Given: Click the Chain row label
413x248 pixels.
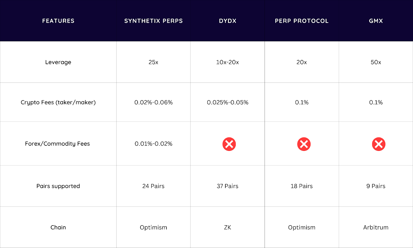Looking at the screenshot, I should click(x=58, y=228).
